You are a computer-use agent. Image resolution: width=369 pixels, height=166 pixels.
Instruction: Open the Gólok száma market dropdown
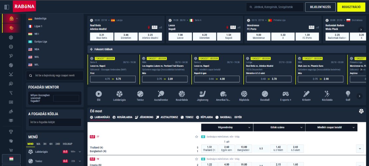point(279,127)
